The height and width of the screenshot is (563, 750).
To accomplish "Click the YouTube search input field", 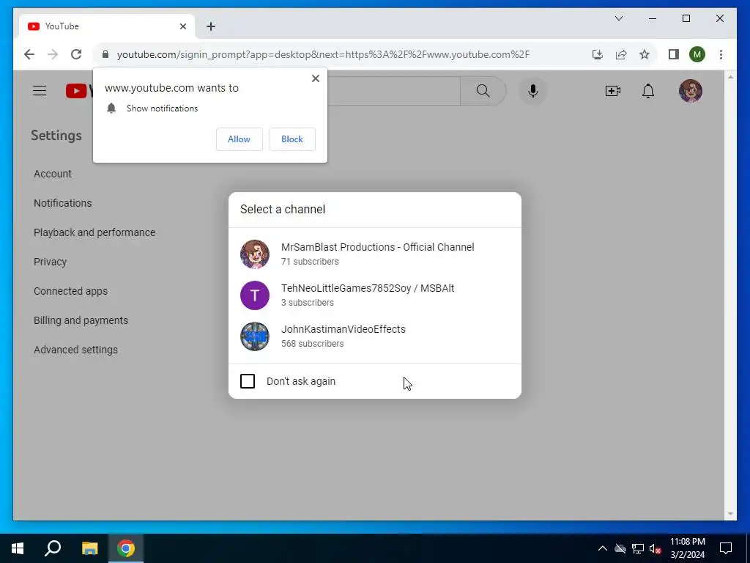I will tap(393, 90).
